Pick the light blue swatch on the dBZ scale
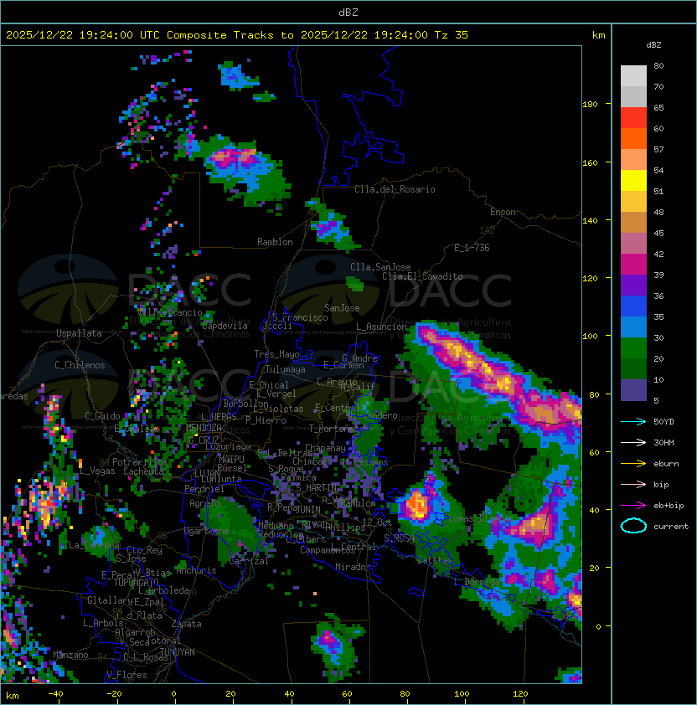The width and height of the screenshot is (697, 705). [633, 327]
